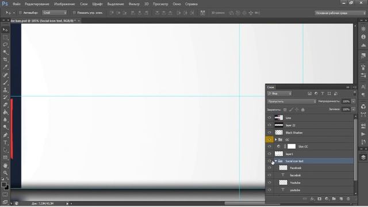Hide the Line layer
The height and width of the screenshot is (207, 368).
270,117
